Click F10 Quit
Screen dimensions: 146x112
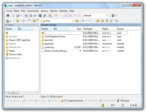click(123, 101)
